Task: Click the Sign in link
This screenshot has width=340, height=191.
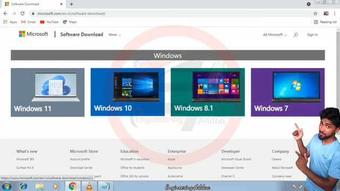Action: pos(312,34)
